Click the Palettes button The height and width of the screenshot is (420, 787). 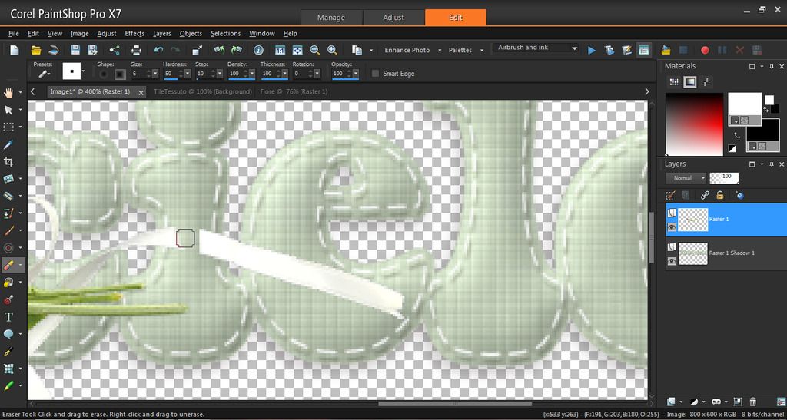pos(460,50)
